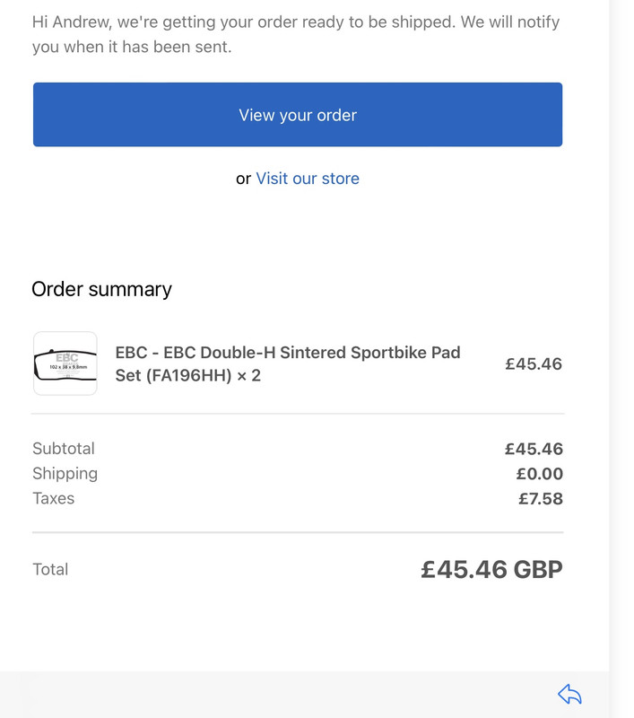Click the Subtotal label
Image resolution: width=634 pixels, height=718 pixels.
point(64,449)
